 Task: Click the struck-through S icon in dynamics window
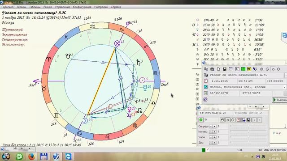222,120
